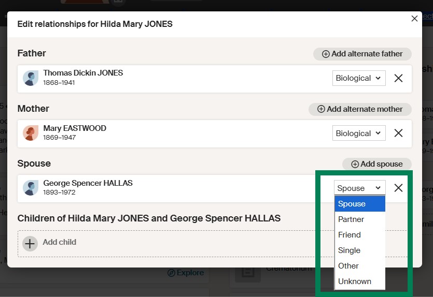Click Mary EASTWOOD avatar icon
The height and width of the screenshot is (297, 433).
(x=31, y=133)
